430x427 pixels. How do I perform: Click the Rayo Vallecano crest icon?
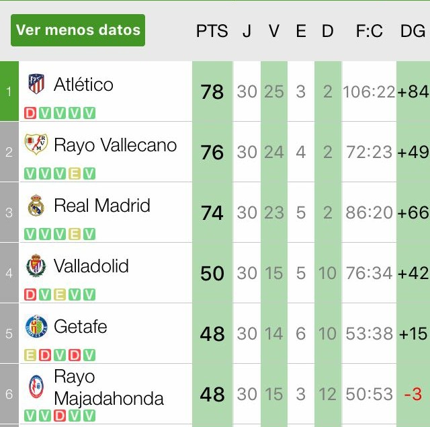36,145
